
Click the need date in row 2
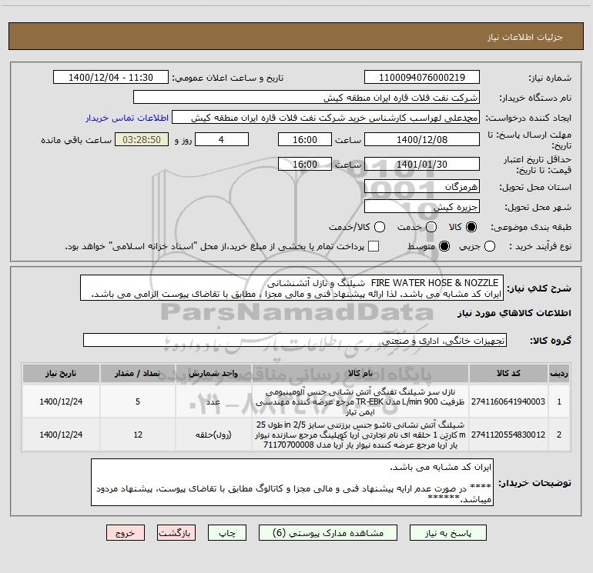(61, 435)
